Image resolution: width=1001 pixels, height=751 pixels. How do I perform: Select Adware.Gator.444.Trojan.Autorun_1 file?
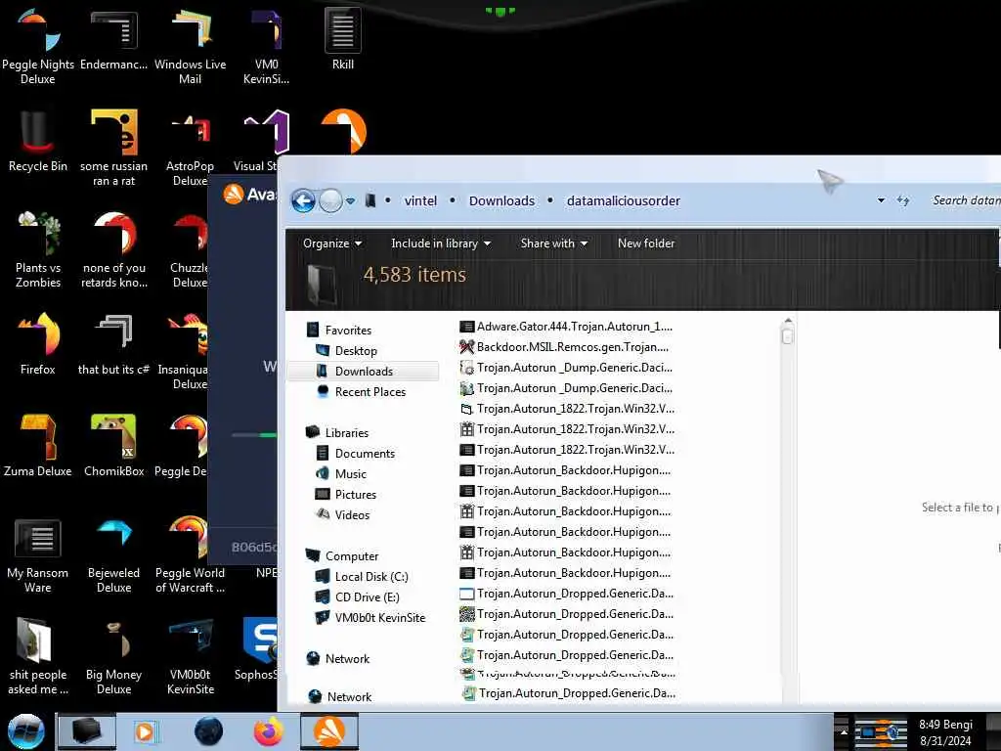point(566,327)
